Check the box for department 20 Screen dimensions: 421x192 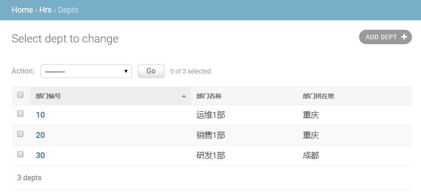coord(20,134)
